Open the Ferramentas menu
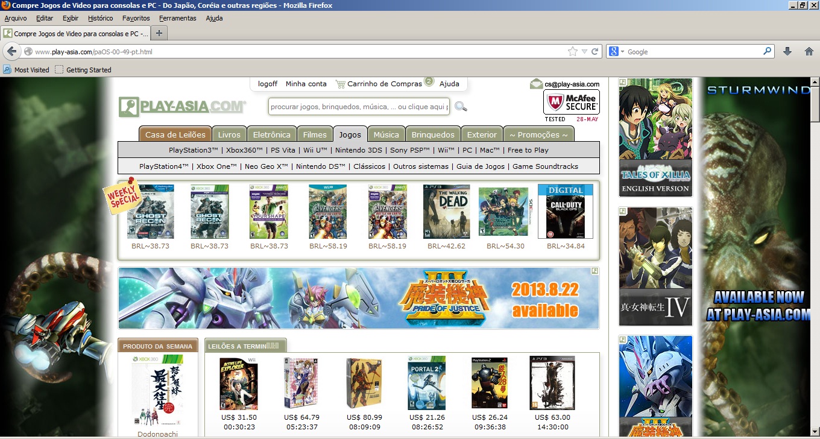 (177, 18)
